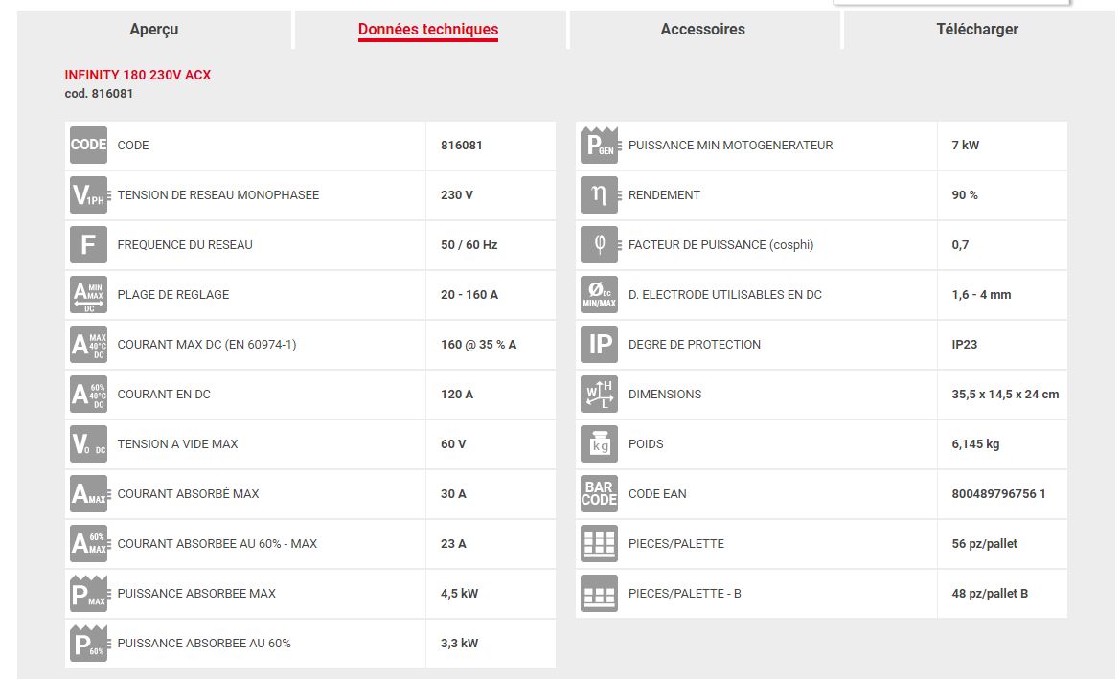Click the IP protection degree icon

tap(600, 345)
